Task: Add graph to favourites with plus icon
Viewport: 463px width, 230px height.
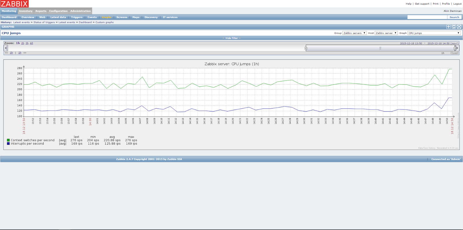Action: (x=448, y=27)
